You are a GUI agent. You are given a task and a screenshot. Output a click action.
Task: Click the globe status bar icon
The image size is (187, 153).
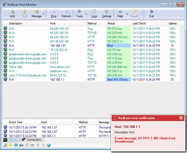pyautogui.click(x=49, y=145)
